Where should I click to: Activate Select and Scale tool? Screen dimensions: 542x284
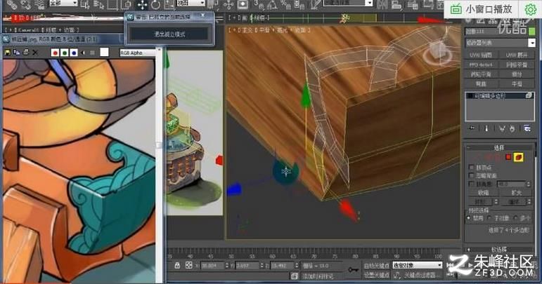point(169,4)
